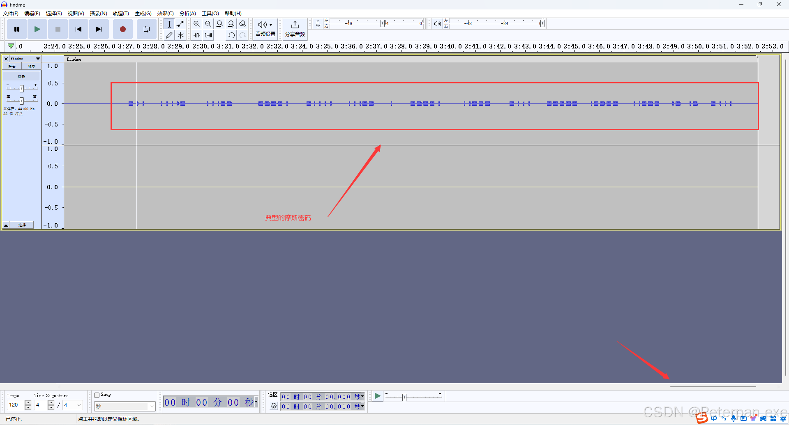This screenshot has height=425, width=789.
Task: Select the Multi-tool asterisk icon
Action: (x=180, y=35)
